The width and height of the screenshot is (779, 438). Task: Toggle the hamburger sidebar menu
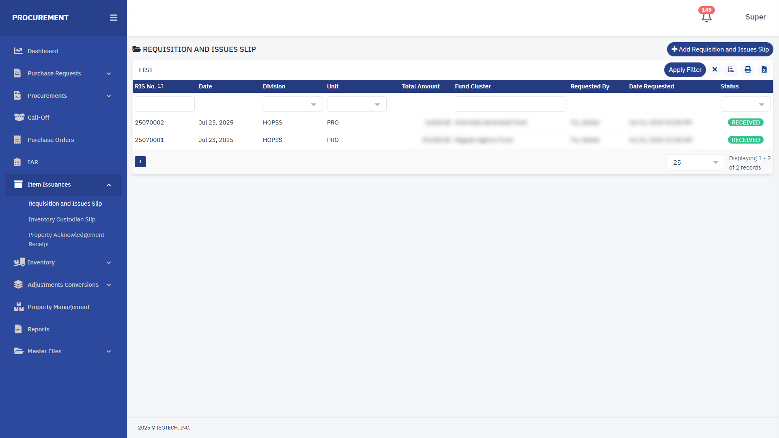(114, 18)
